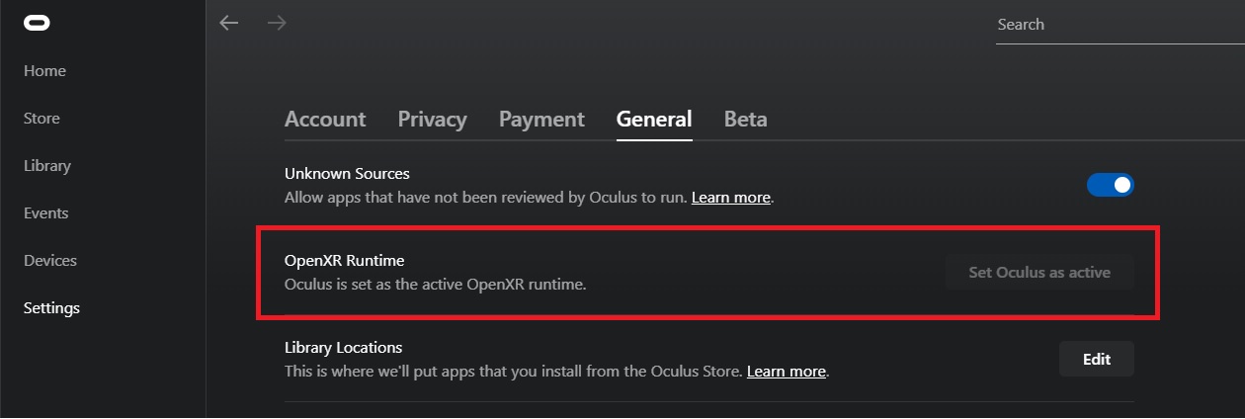
Task: Switch to the Account tab
Action: 325,120
